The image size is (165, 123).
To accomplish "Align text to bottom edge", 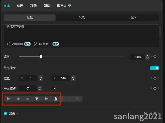I will click(56, 99).
